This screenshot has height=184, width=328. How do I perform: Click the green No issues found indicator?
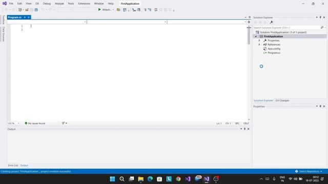coord(35,123)
